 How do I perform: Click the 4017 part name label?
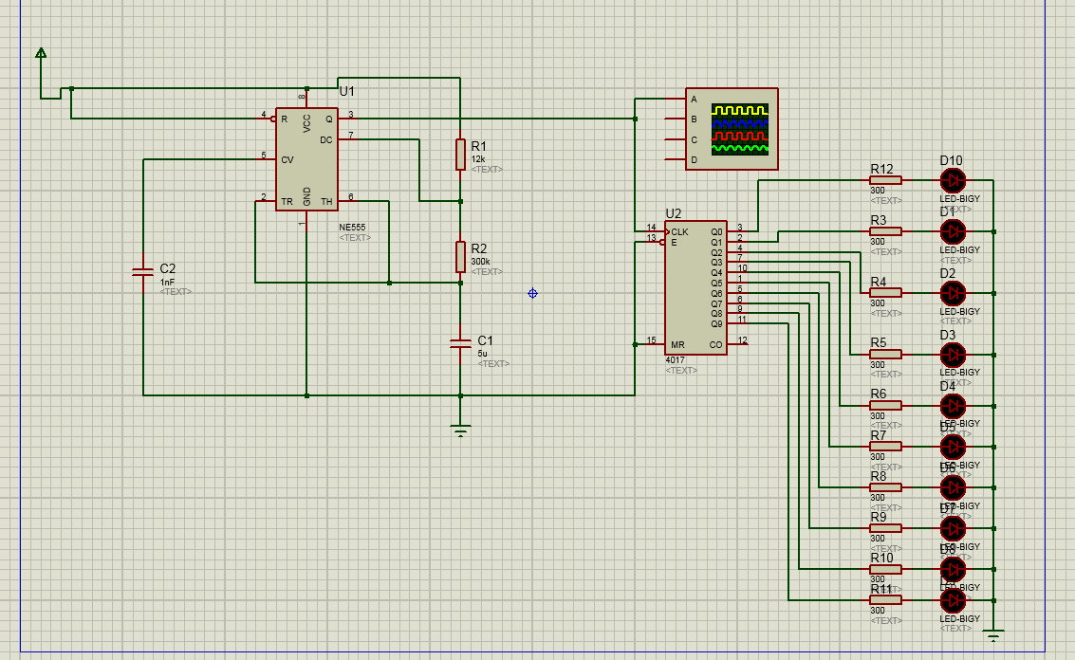[675, 359]
